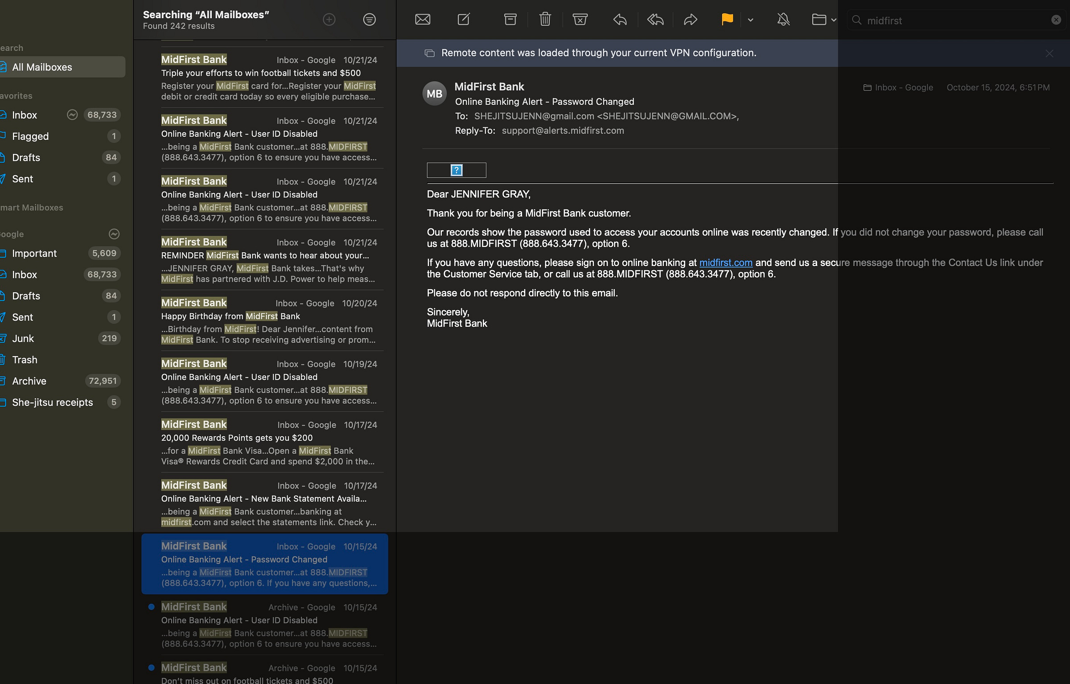Screen dimensions: 1070x684
Task: Open the midfirst.com link
Action: coord(725,263)
